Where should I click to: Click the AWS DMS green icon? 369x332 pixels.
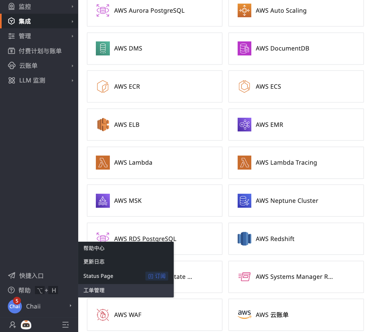(x=103, y=49)
